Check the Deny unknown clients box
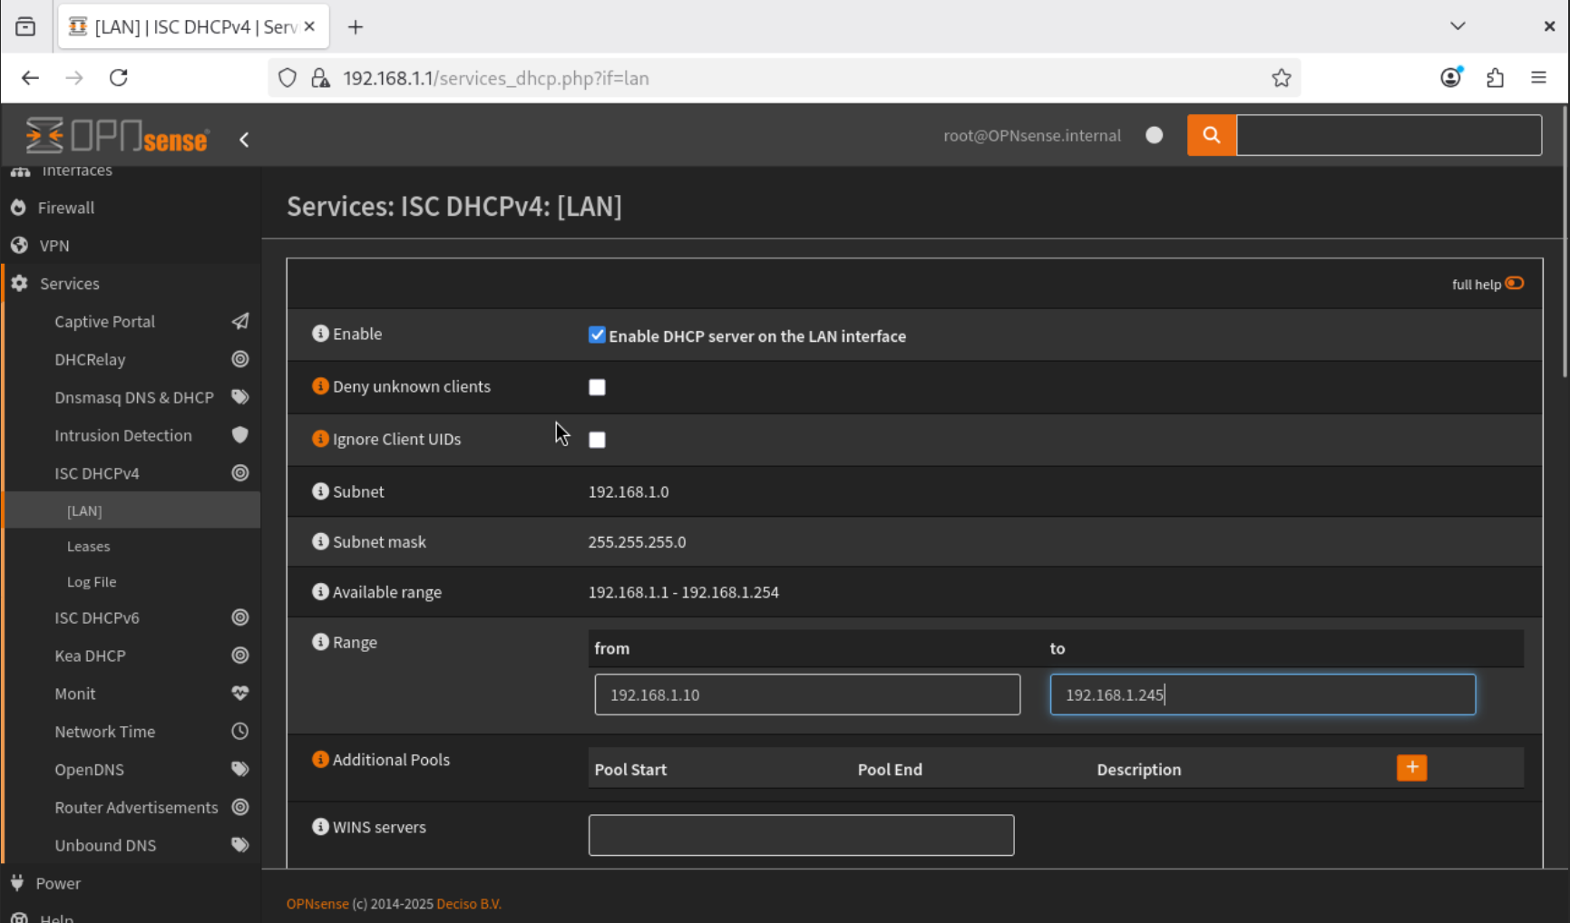 click(597, 387)
